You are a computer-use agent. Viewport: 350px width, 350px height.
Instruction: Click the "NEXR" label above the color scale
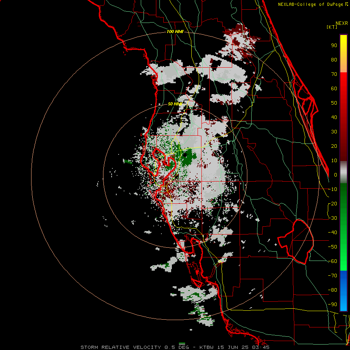point(342,23)
